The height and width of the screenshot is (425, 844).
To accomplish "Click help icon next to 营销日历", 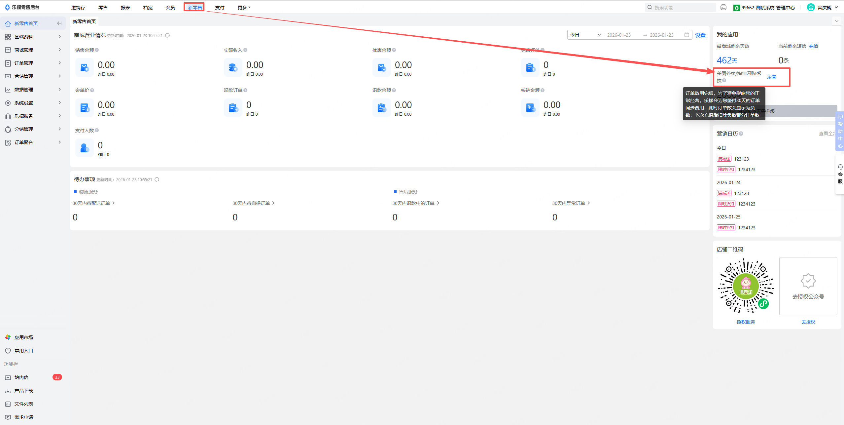I will [741, 134].
